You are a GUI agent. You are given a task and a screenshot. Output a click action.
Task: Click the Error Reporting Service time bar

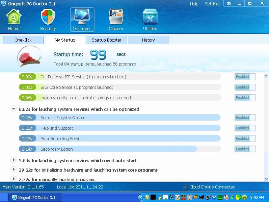coord(119,138)
